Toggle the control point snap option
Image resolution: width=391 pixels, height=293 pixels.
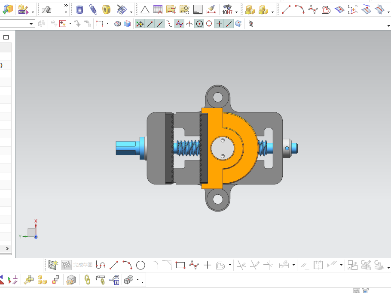click(x=180, y=24)
